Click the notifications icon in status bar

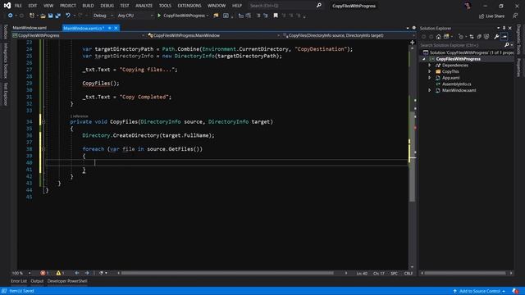(x=515, y=292)
